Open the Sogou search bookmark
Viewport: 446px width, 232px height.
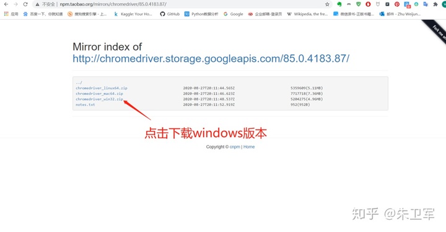click(87, 14)
